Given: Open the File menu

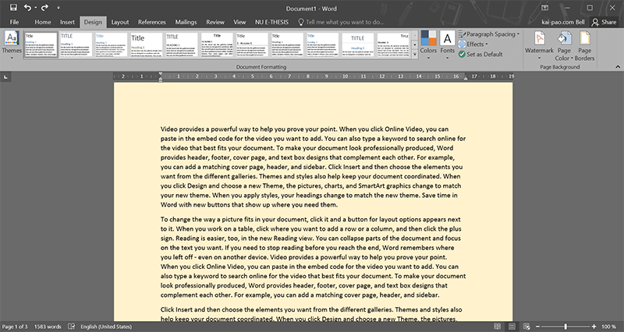Looking at the screenshot, I should tap(14, 23).
